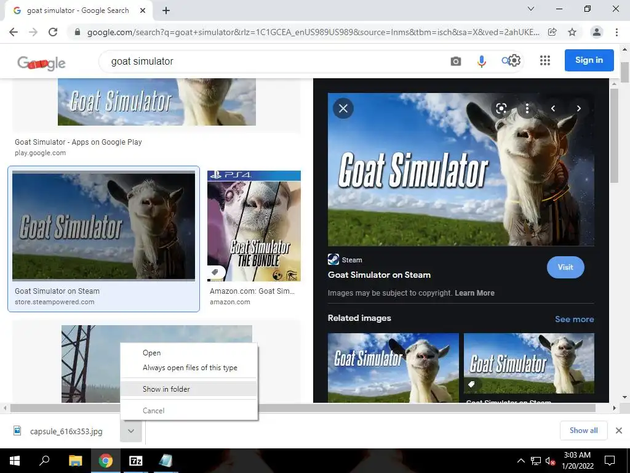The image size is (630, 473).
Task: Open the notepad app in taskbar
Action: (x=165, y=461)
